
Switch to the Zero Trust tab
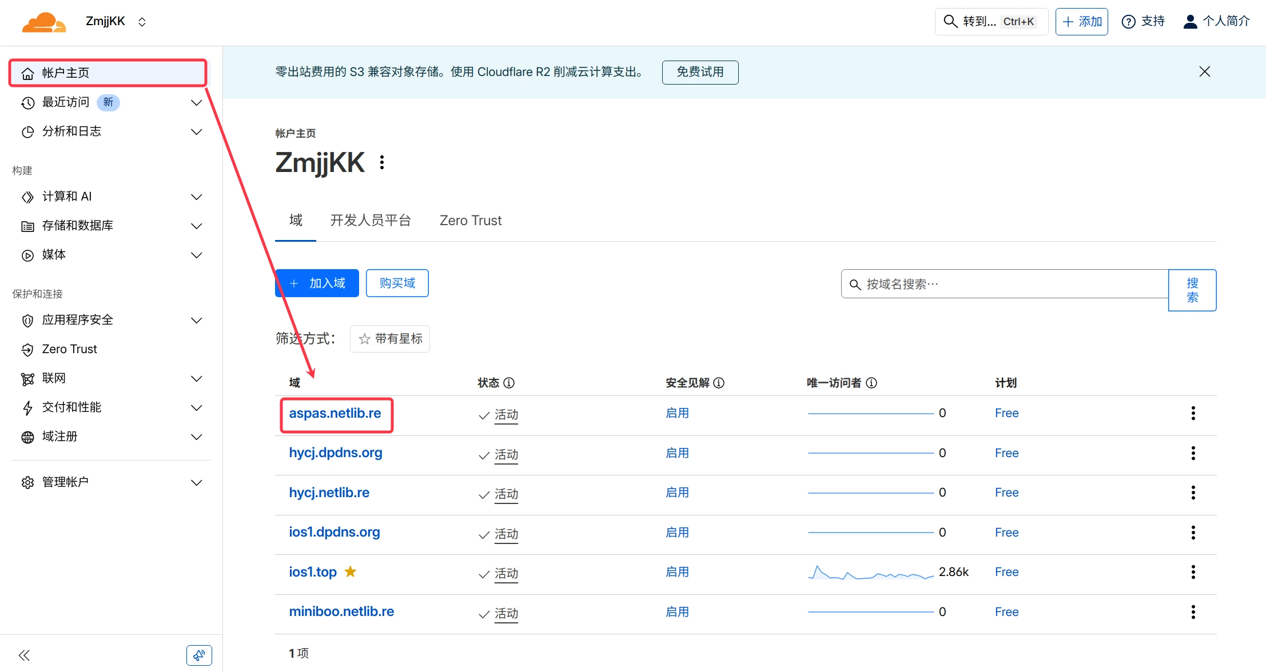click(x=470, y=221)
